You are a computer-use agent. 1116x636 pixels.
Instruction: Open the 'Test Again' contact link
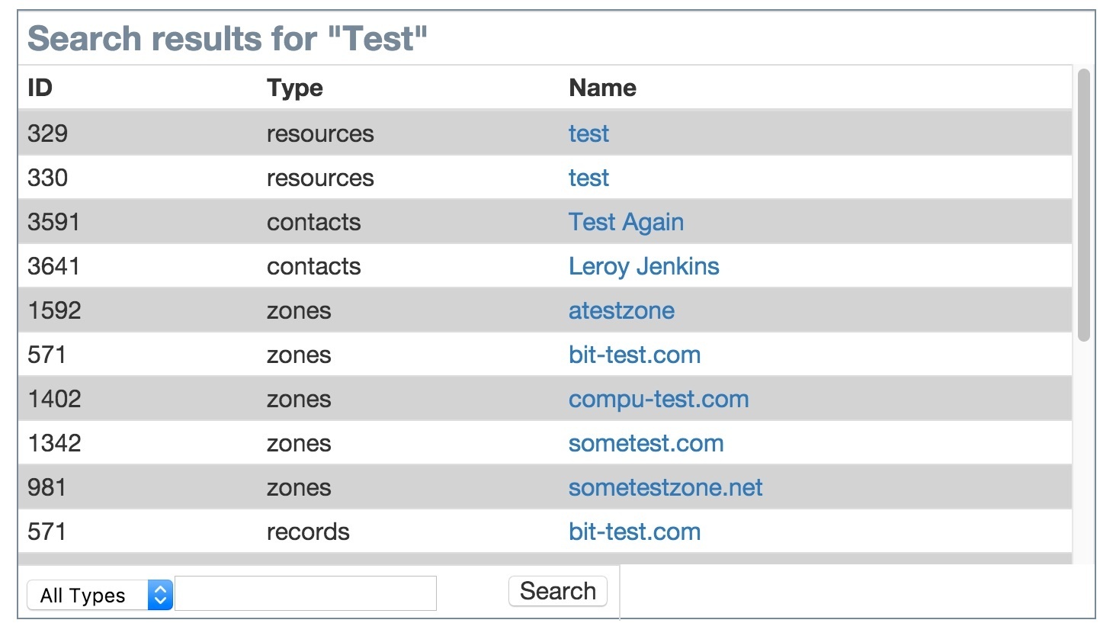[x=626, y=223]
